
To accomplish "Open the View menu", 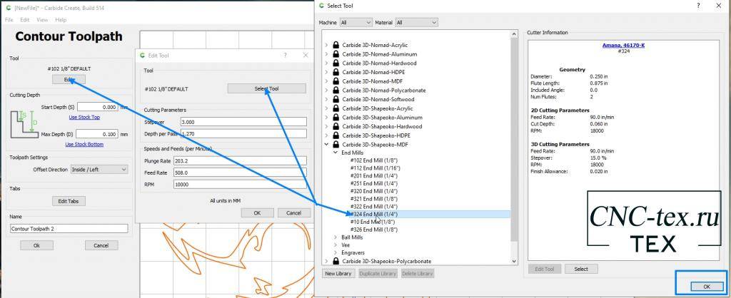I will click(x=41, y=20).
